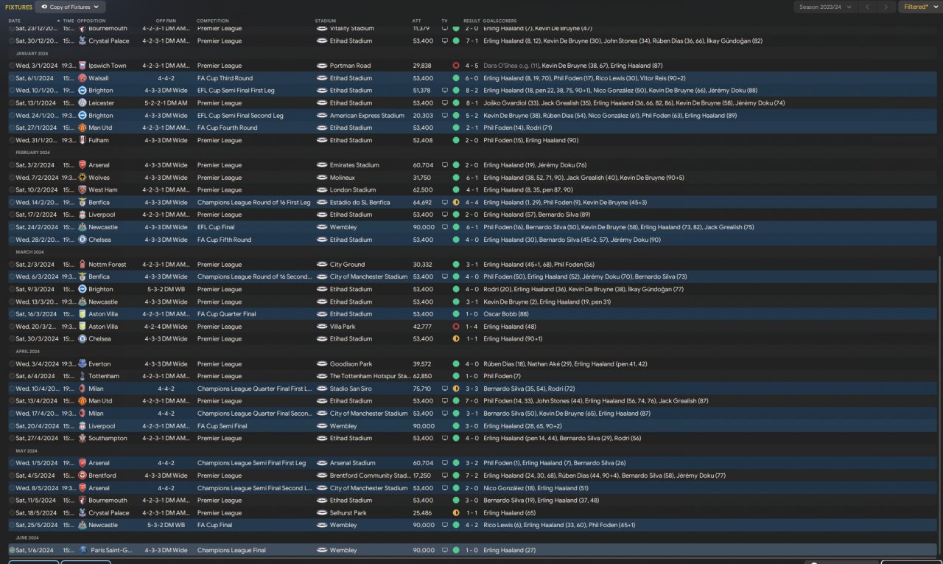This screenshot has width=943, height=564.
Task: Open the FA Cup Third Round competition
Action: point(225,78)
